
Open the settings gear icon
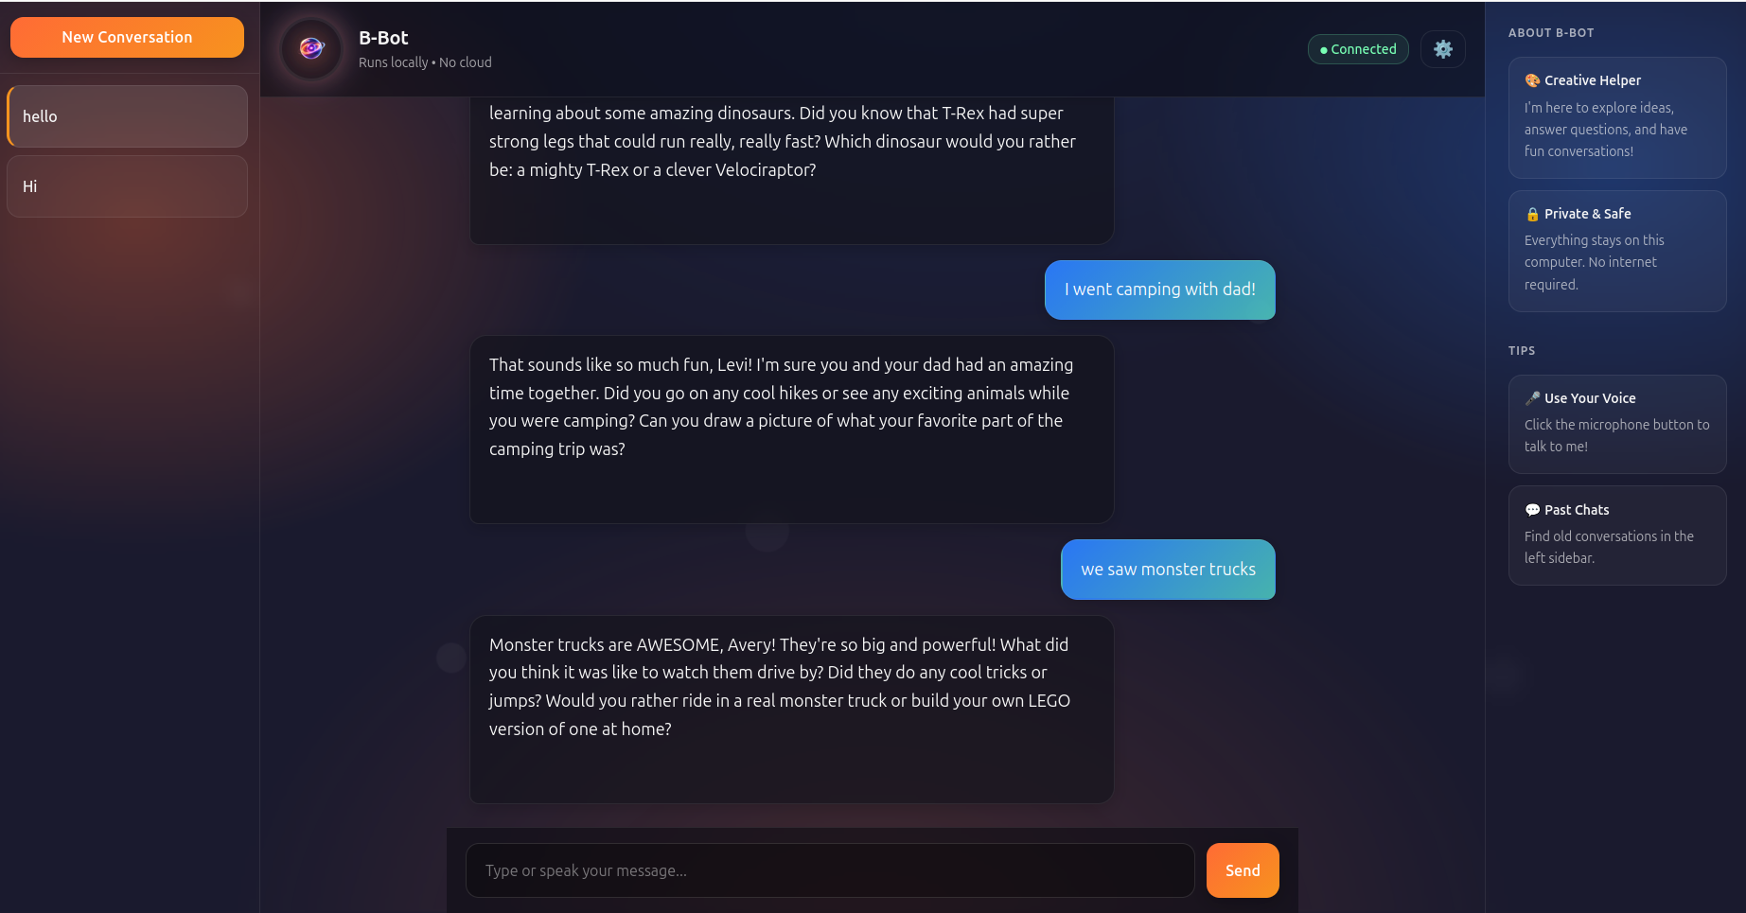(1442, 48)
